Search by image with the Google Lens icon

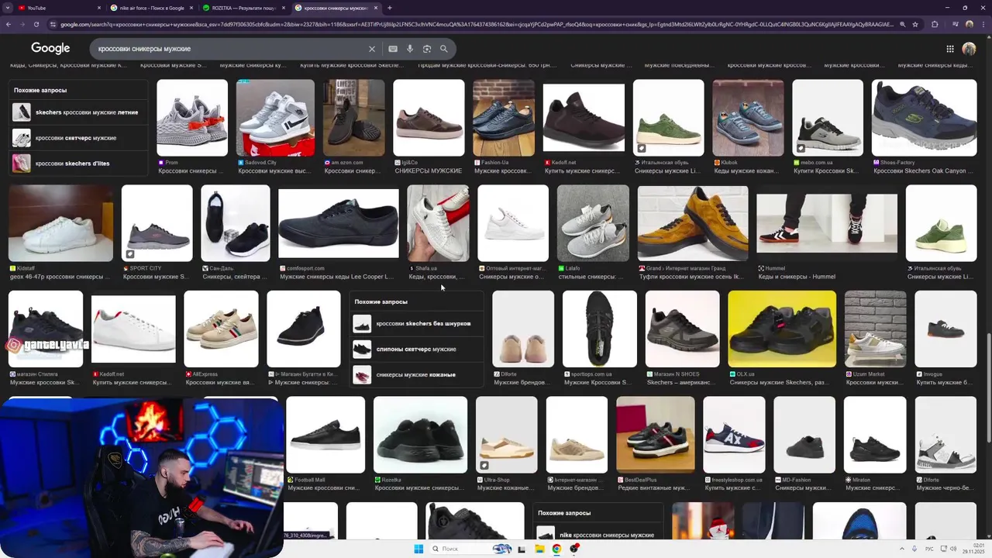[x=427, y=49]
